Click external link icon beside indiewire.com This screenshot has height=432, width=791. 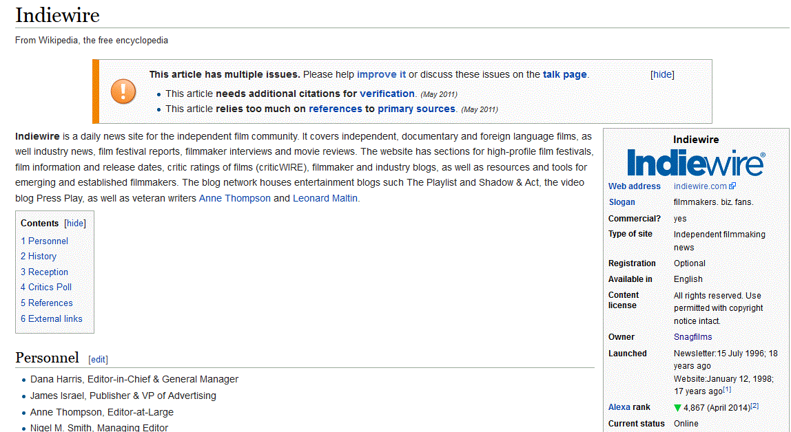tap(732, 186)
